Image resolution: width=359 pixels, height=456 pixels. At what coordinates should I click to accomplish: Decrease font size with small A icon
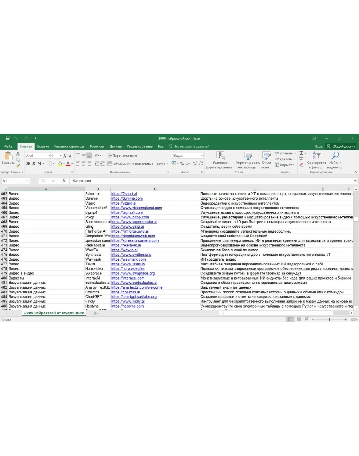[70, 156]
